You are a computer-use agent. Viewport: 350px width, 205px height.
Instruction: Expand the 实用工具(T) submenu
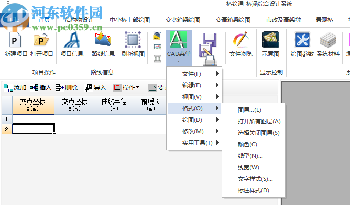click(194, 143)
